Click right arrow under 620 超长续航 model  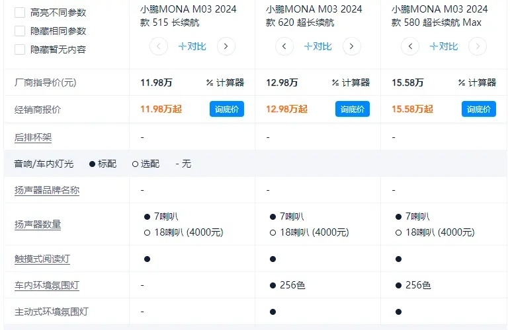click(x=352, y=46)
